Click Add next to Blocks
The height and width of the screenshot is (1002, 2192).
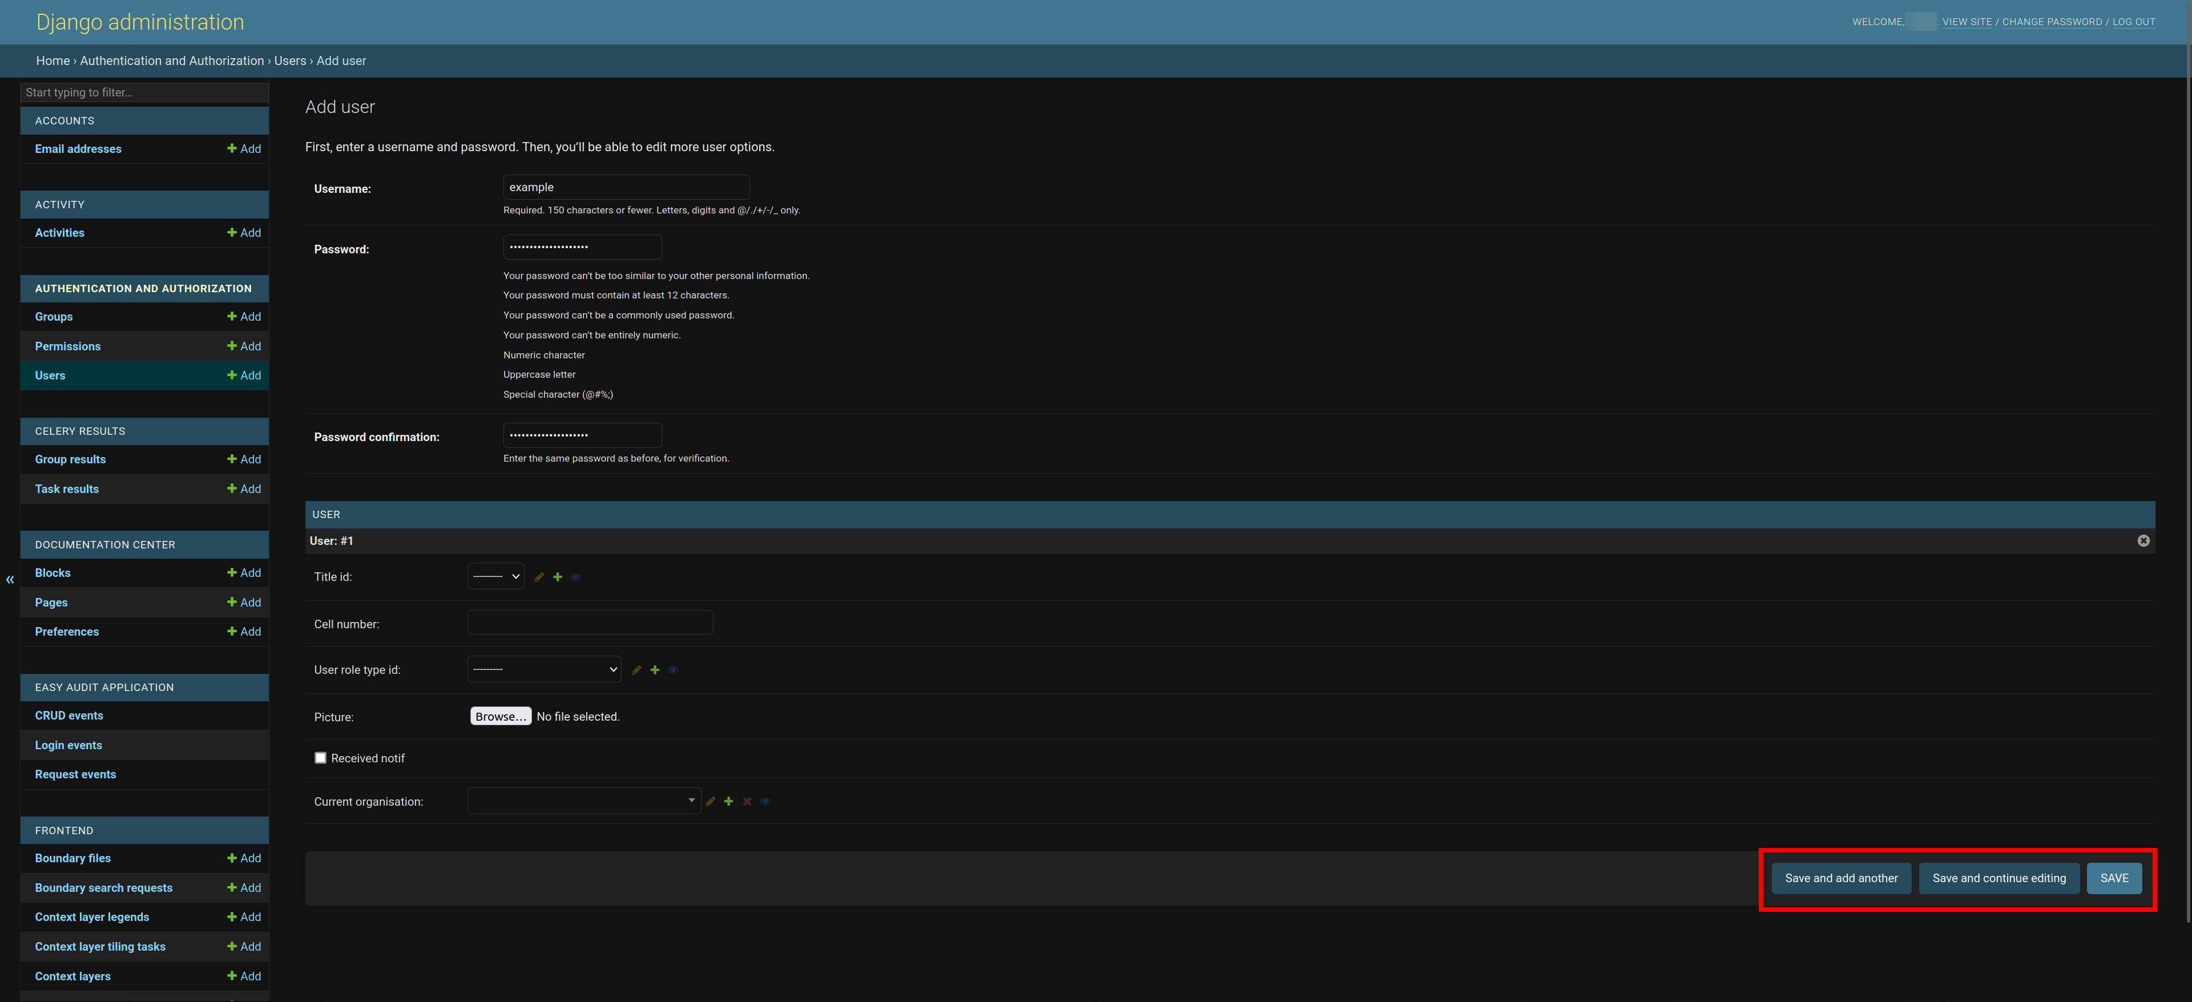click(x=244, y=573)
